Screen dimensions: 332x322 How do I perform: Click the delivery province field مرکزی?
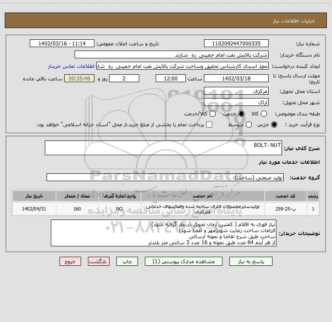click(236, 91)
